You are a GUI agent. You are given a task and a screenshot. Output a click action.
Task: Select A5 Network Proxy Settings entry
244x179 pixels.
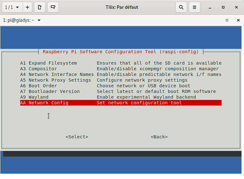click(121, 80)
